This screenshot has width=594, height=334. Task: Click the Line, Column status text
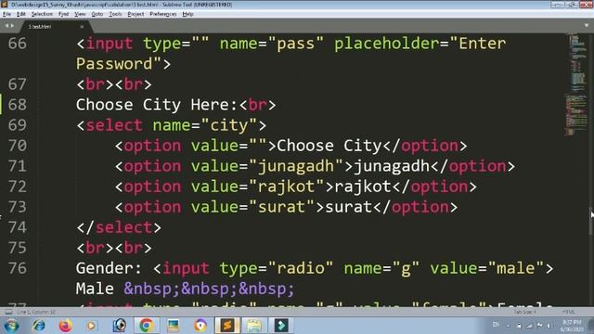coord(36,312)
